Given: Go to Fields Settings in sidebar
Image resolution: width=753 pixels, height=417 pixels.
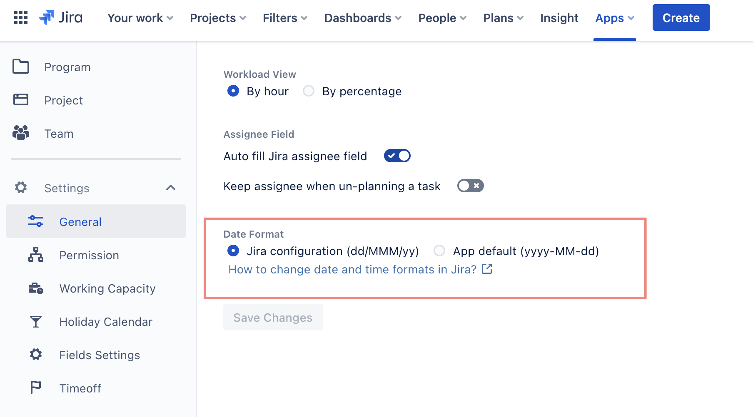Looking at the screenshot, I should (x=100, y=355).
